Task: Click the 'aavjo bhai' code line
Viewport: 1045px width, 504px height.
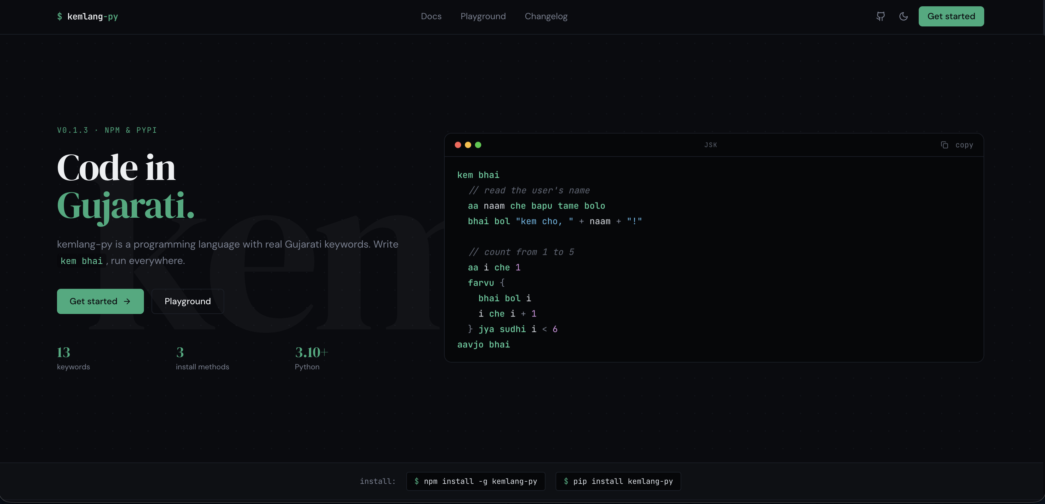Action: click(x=483, y=344)
